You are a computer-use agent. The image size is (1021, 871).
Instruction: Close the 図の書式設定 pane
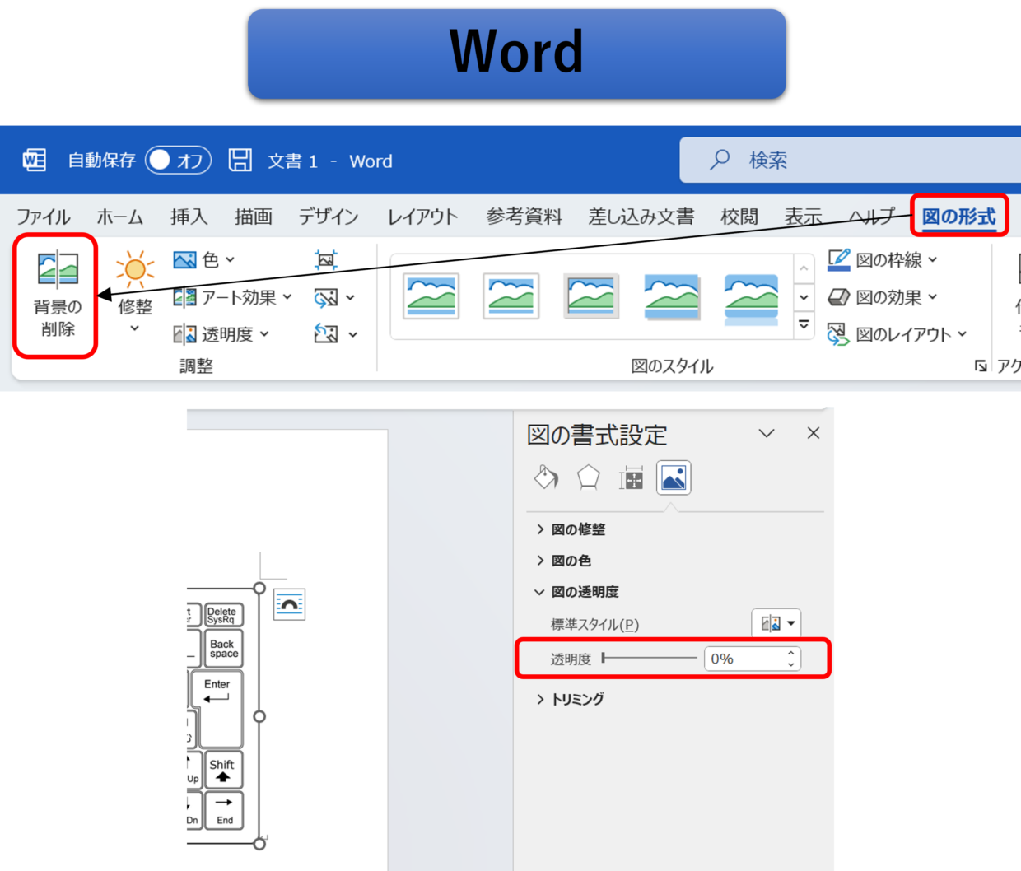click(x=814, y=433)
